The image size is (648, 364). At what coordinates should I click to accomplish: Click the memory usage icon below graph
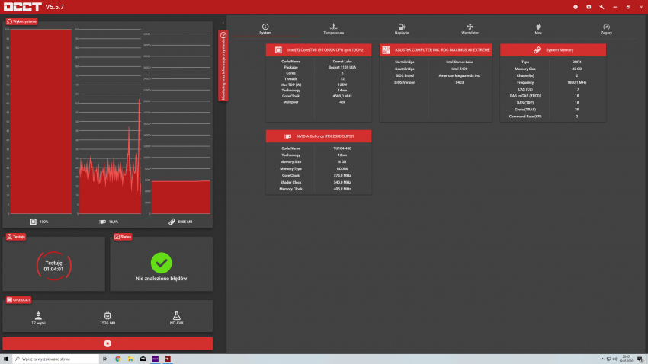pyautogui.click(x=172, y=222)
